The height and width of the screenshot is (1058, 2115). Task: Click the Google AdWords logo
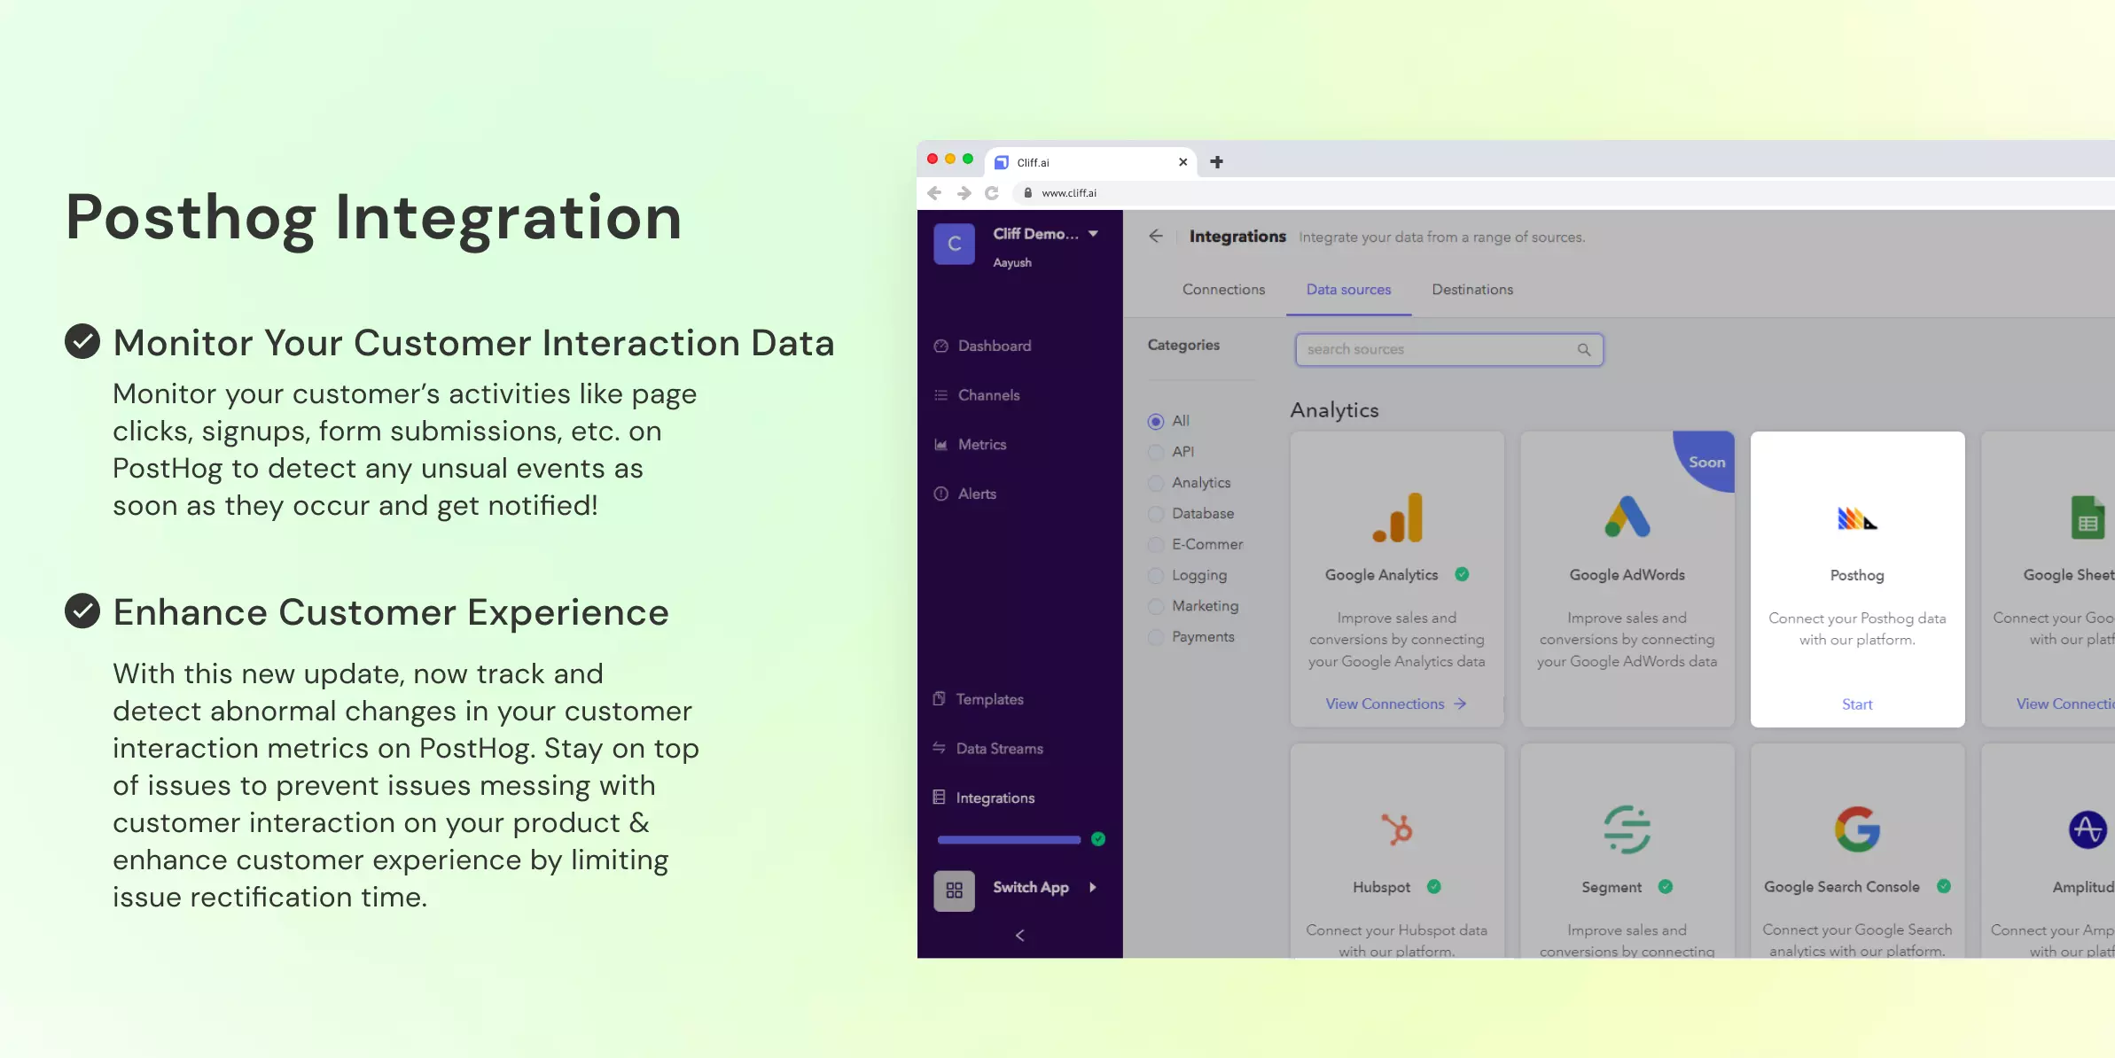coord(1627,517)
